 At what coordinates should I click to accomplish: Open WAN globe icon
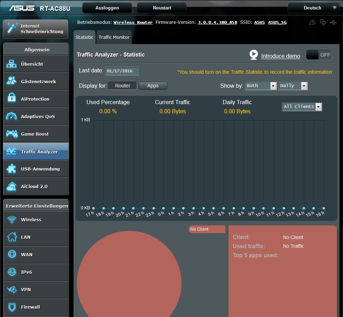(x=12, y=254)
